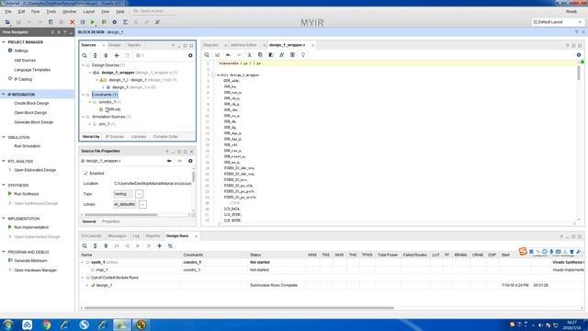Search in the Design Runs panel
The height and width of the screenshot is (331, 588).
point(85,245)
